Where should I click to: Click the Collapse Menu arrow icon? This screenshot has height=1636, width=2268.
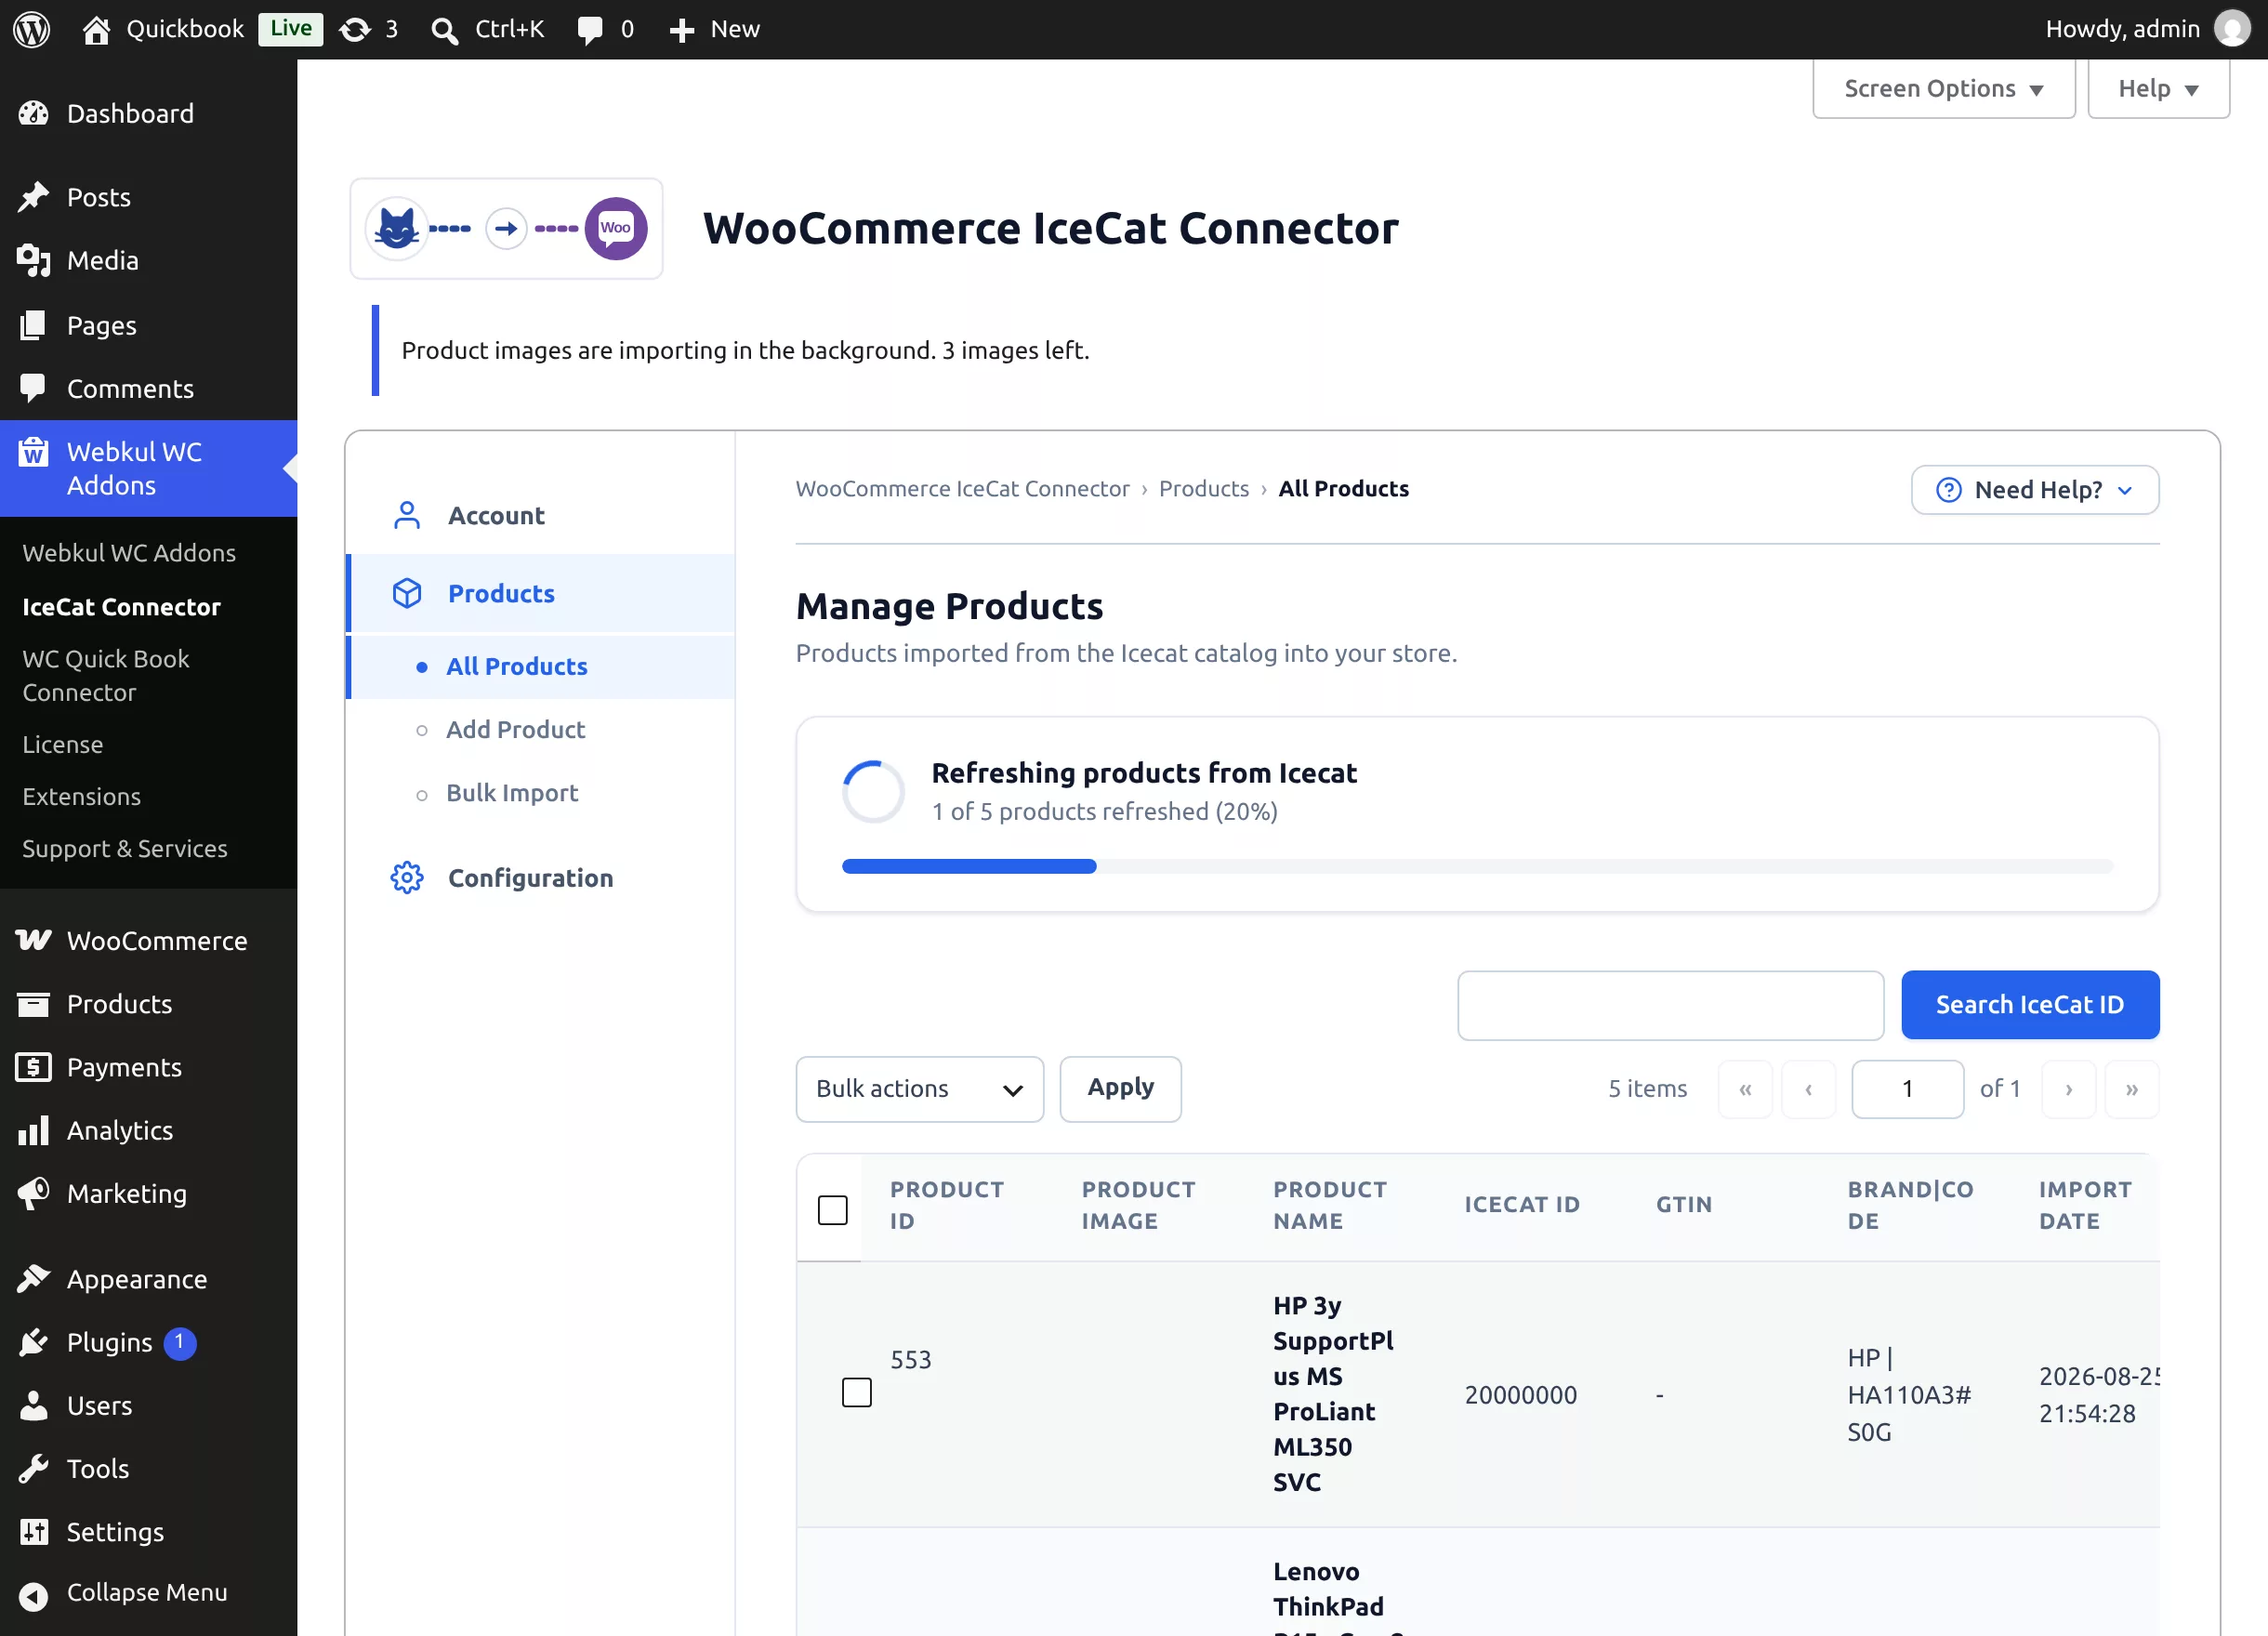tap(33, 1596)
